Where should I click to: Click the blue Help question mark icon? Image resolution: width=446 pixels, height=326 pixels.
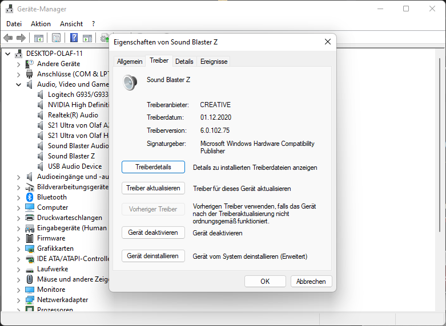[x=74, y=38]
